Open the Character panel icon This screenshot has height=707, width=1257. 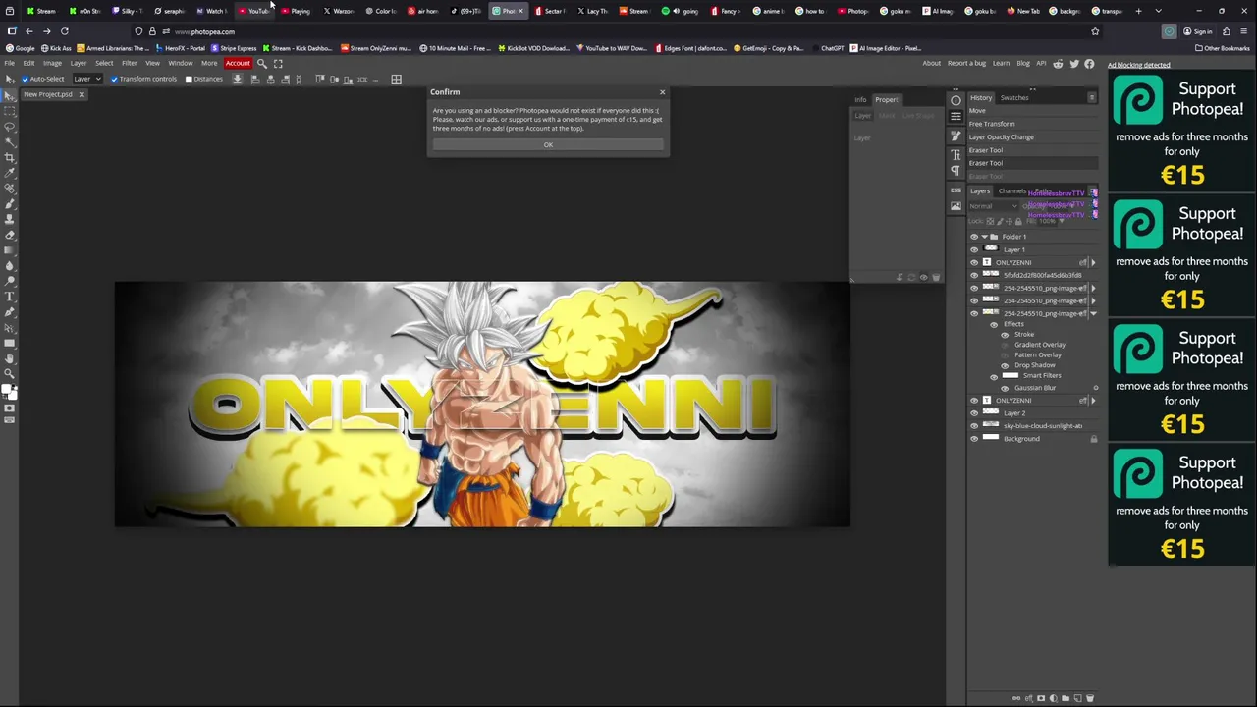click(956, 155)
